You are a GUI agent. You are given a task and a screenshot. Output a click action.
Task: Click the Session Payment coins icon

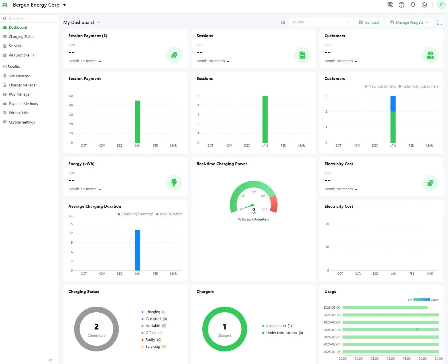pos(174,55)
